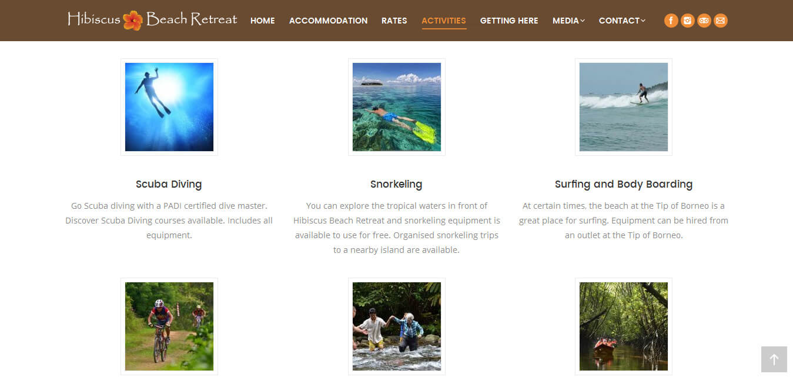Viewport: 793px width, 377px height.
Task: Click the scuba diver underwater photo
Action: [x=169, y=107]
